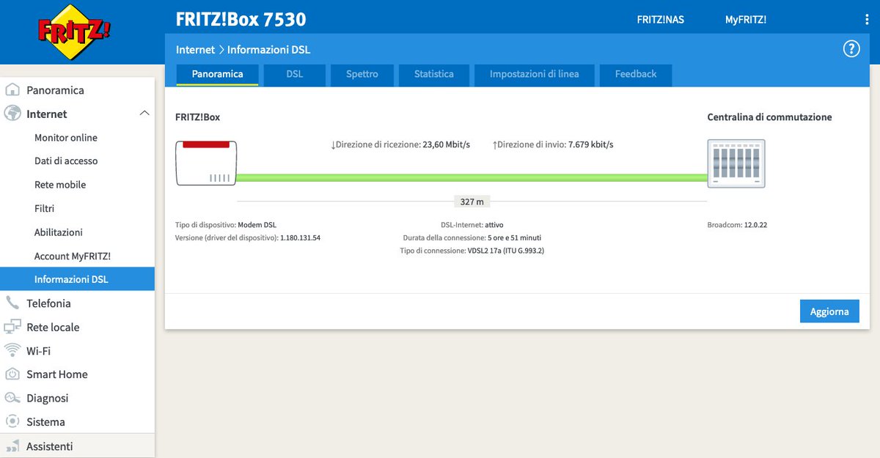Click the Centralina di commutazione image
The image size is (880, 458).
[736, 163]
